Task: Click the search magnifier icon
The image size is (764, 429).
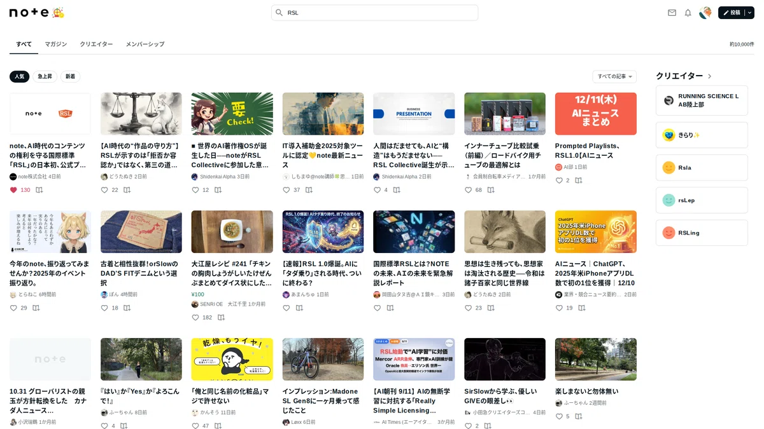Action: click(279, 13)
